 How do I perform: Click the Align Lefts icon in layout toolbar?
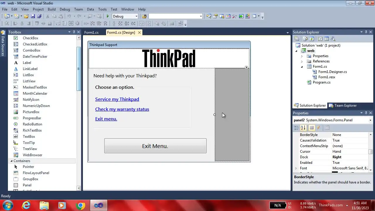(15, 24)
